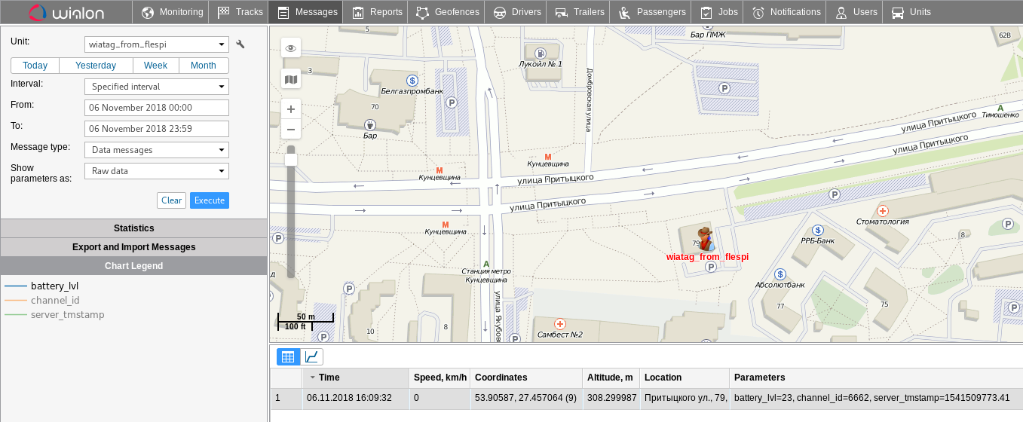Viewport: 1023px width, 422px height.
Task: Open the Monitoring tab
Action: tap(171, 12)
